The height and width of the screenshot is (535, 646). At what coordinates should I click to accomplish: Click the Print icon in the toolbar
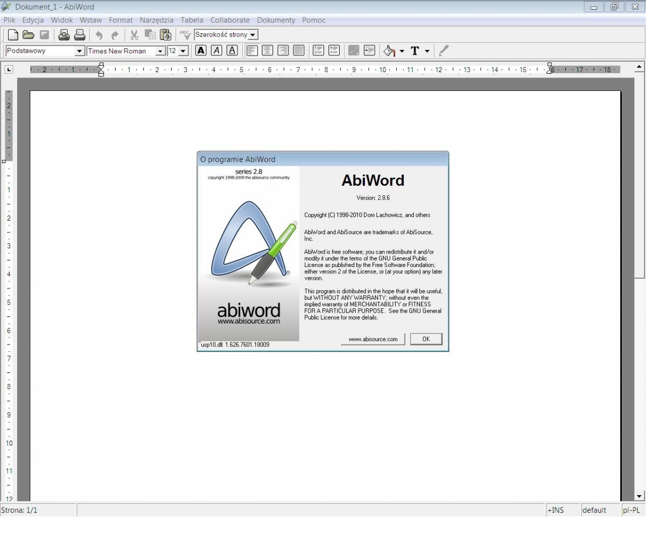pos(80,35)
